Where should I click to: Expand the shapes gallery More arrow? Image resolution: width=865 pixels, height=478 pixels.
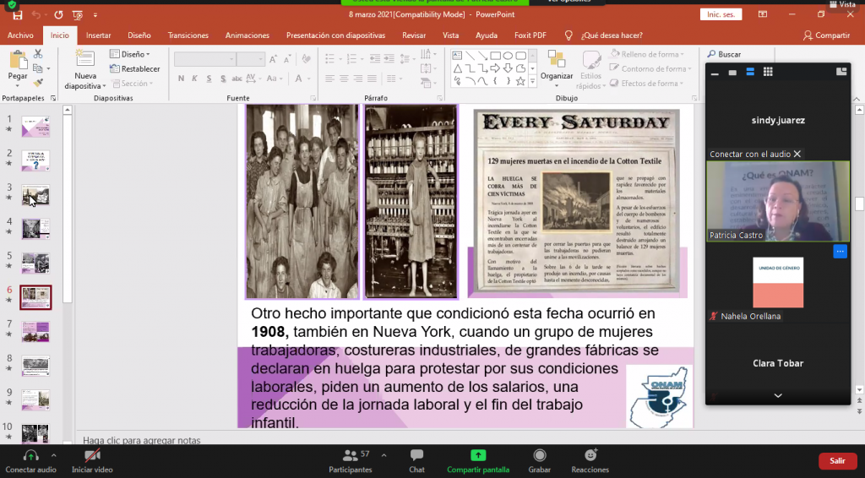tap(532, 81)
